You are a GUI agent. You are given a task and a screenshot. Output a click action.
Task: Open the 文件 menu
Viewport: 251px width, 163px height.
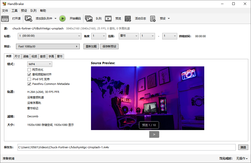tap(5, 11)
